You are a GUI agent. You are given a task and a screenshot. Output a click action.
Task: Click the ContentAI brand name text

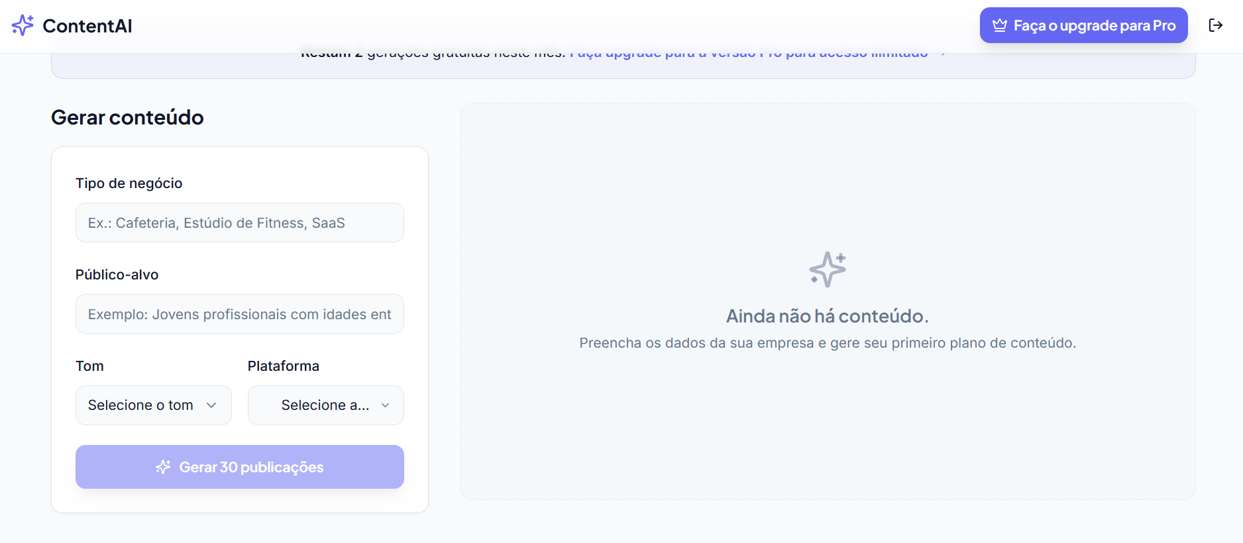pos(87,26)
